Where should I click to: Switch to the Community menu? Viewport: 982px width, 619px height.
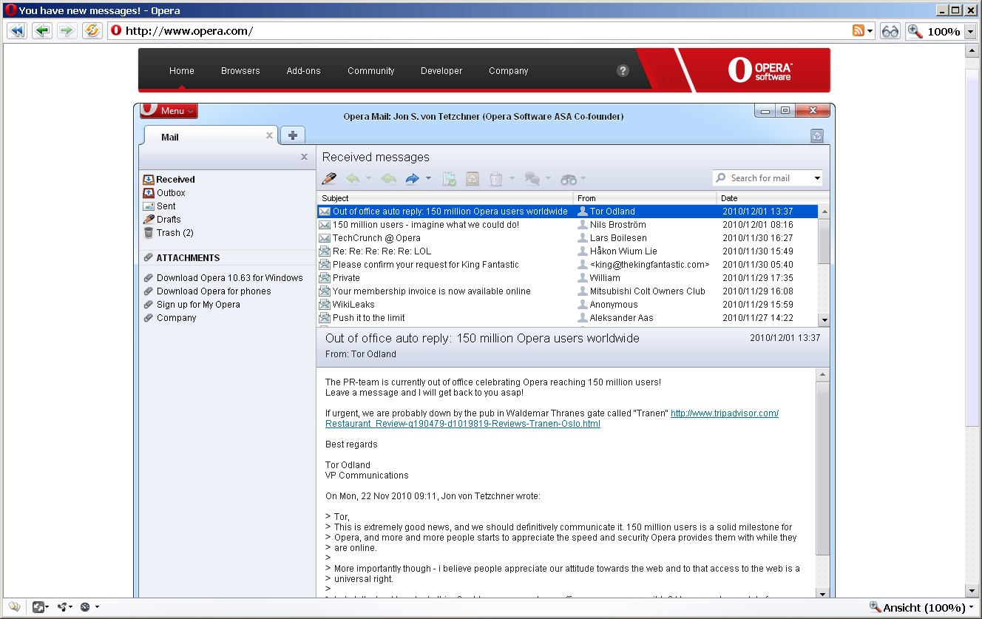tap(370, 70)
